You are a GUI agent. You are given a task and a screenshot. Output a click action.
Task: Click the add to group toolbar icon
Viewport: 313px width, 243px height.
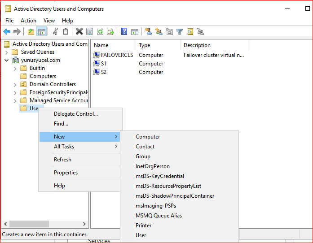(200, 31)
